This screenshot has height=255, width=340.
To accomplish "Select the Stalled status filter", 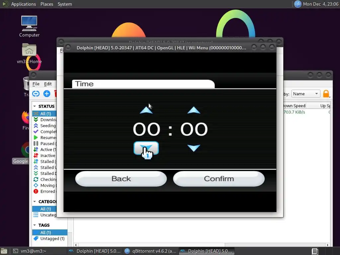I will tap(44, 162).
